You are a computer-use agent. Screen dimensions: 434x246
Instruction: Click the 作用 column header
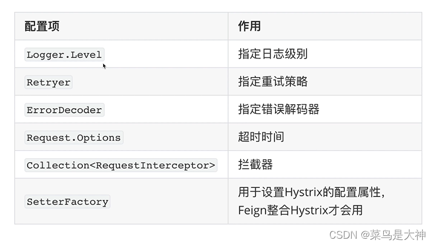coord(249,26)
